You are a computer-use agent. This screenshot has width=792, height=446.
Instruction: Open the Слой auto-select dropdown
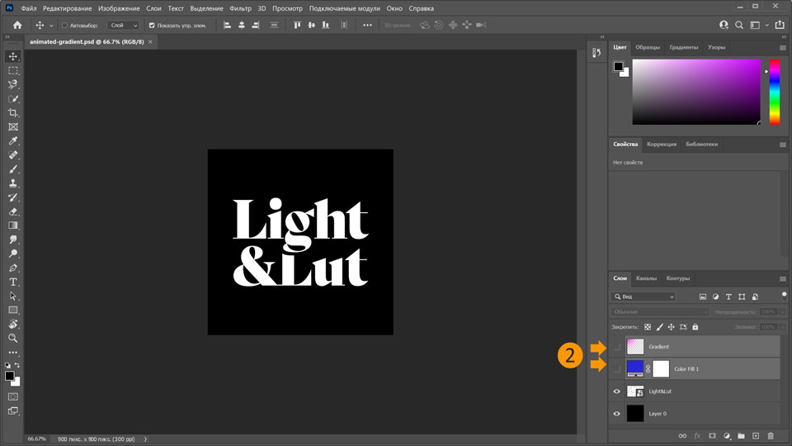[124, 26]
